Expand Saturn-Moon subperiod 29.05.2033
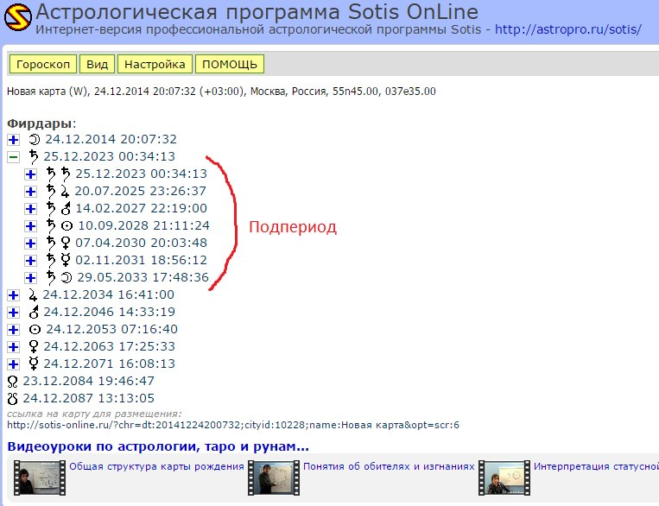Image resolution: width=659 pixels, height=506 pixels. 30,278
